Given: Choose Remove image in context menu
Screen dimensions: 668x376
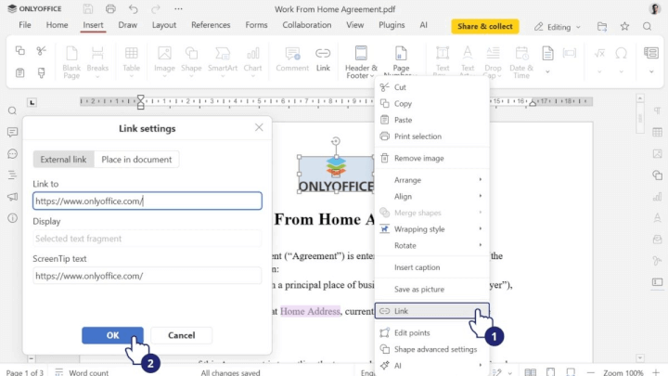Looking at the screenshot, I should click(x=432, y=158).
